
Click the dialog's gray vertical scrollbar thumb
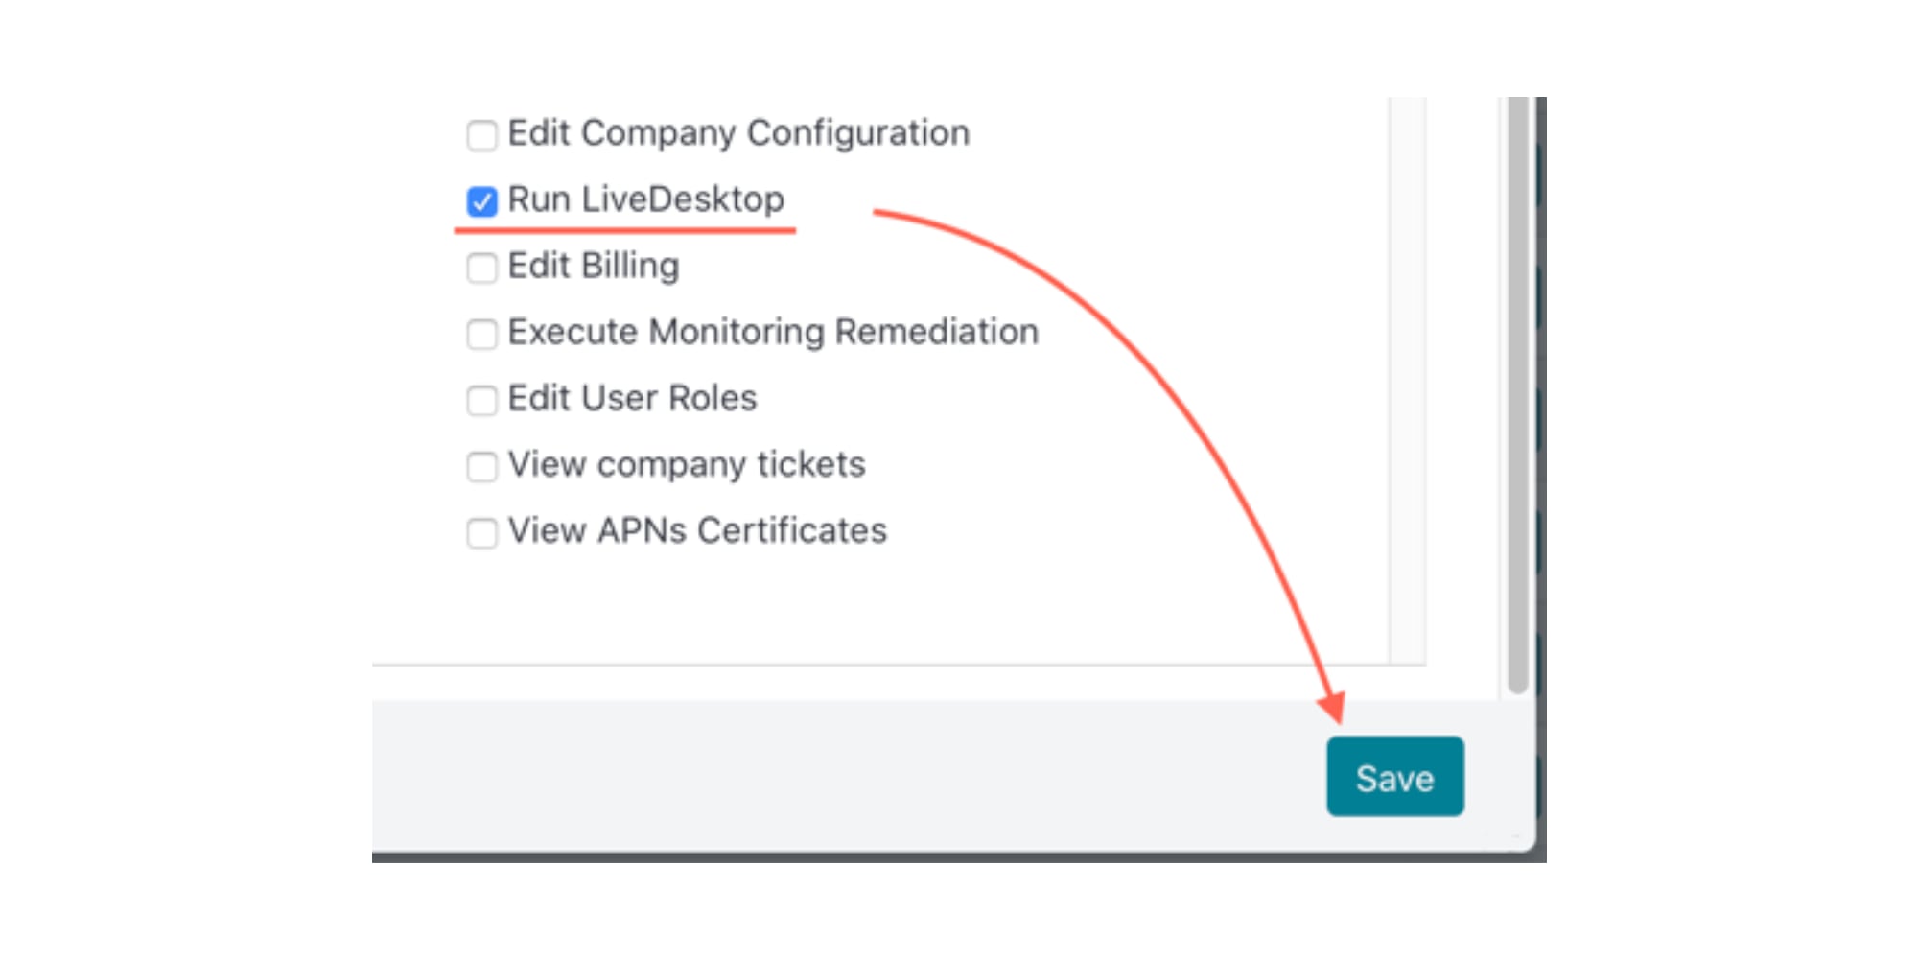(x=1517, y=384)
